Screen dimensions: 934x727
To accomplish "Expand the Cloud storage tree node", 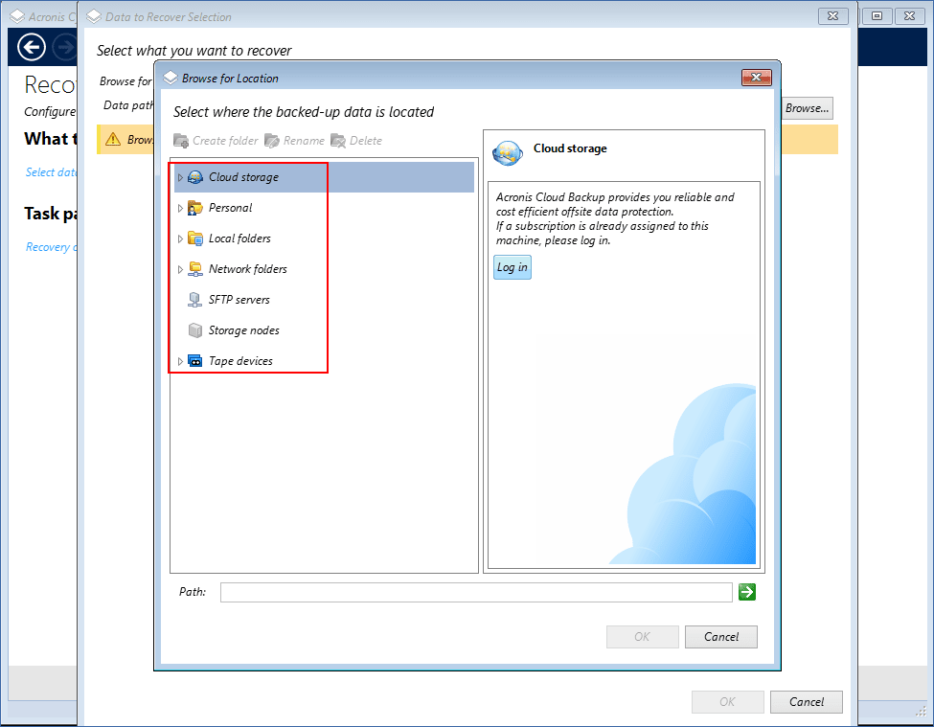I will point(180,177).
